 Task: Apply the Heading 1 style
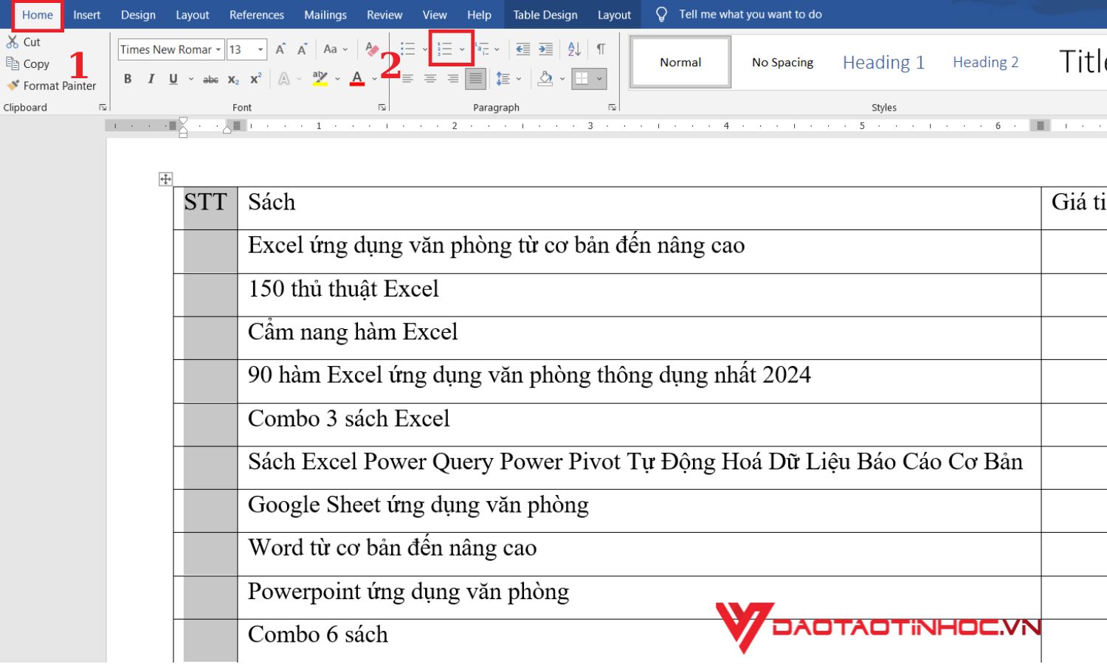(x=883, y=62)
